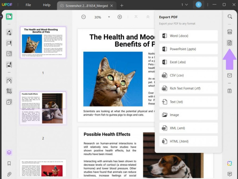Export PDF to Rich Text Format
238x179 pixels.
click(189, 88)
